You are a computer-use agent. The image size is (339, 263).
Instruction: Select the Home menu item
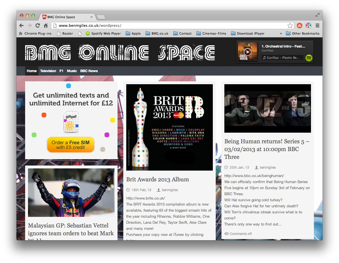point(31,71)
